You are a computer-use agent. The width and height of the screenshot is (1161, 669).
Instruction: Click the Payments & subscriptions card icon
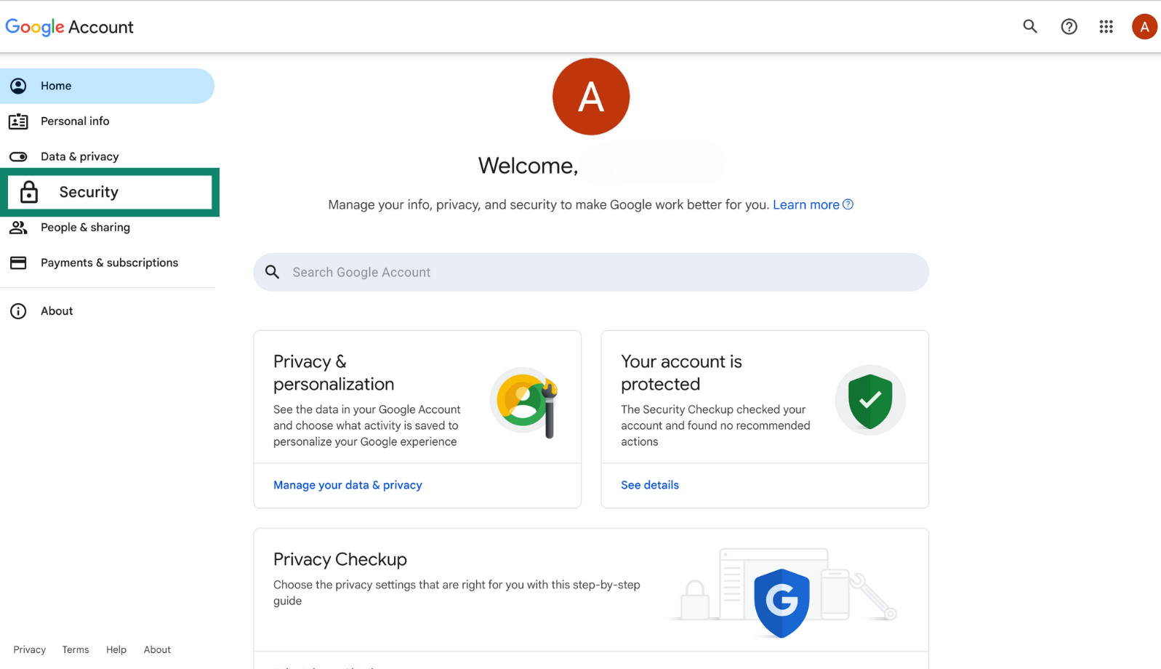[18, 263]
